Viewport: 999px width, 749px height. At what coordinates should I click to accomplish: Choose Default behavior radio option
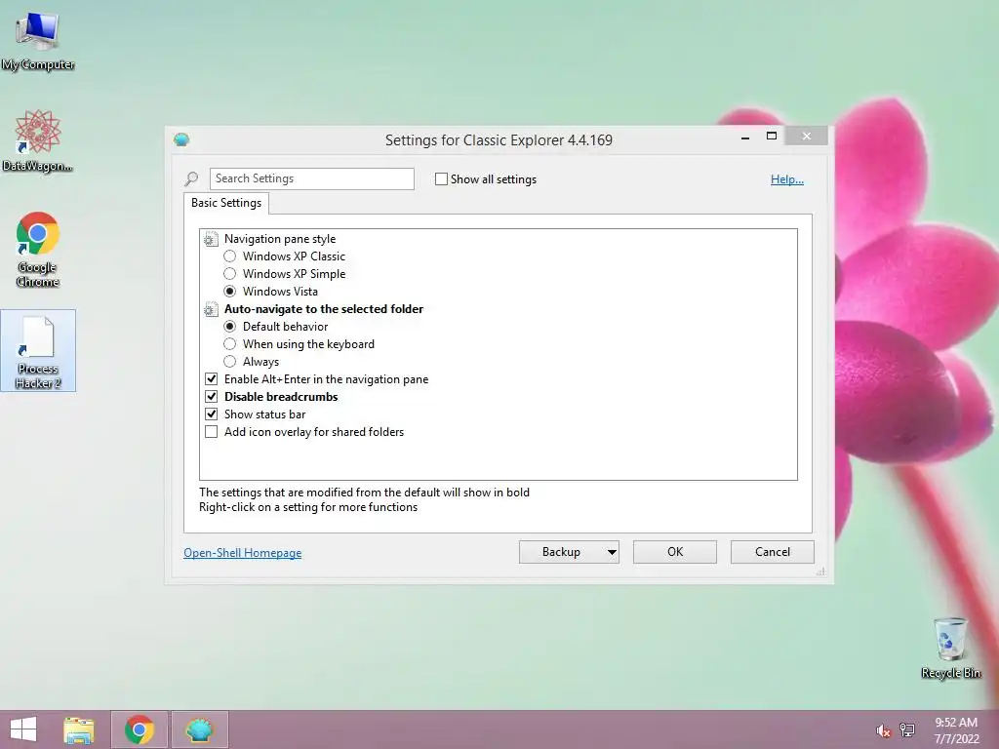click(x=230, y=326)
